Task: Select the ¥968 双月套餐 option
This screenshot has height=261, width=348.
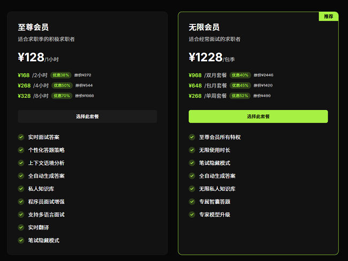Action: click(x=207, y=75)
